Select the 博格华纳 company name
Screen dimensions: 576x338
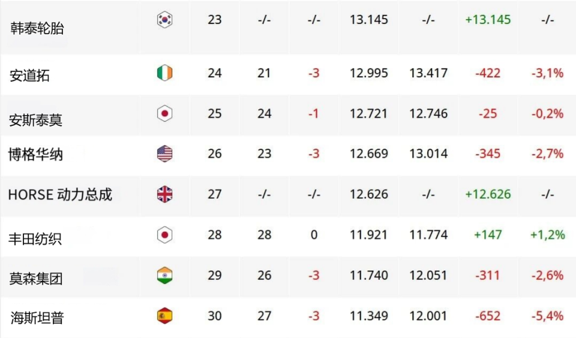pos(35,155)
